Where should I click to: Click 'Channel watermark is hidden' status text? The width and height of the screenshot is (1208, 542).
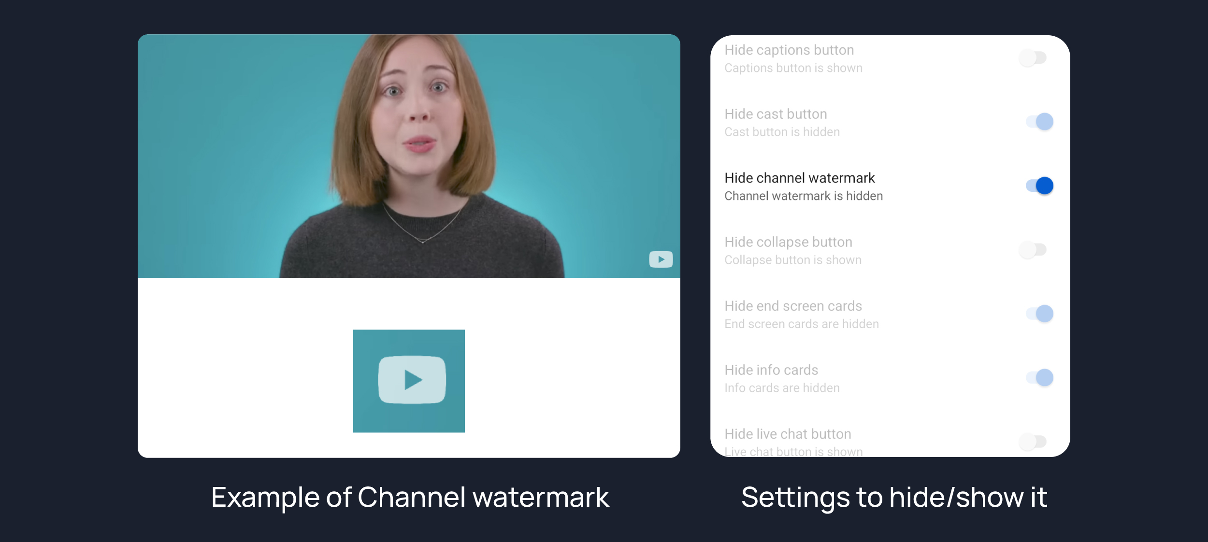click(x=803, y=196)
